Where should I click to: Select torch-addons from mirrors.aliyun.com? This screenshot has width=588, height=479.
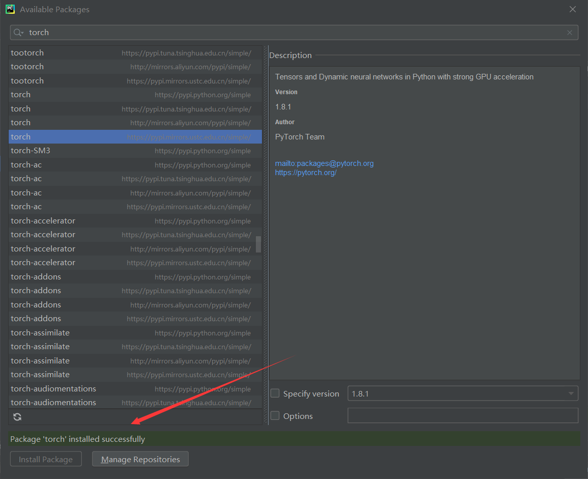pos(135,304)
